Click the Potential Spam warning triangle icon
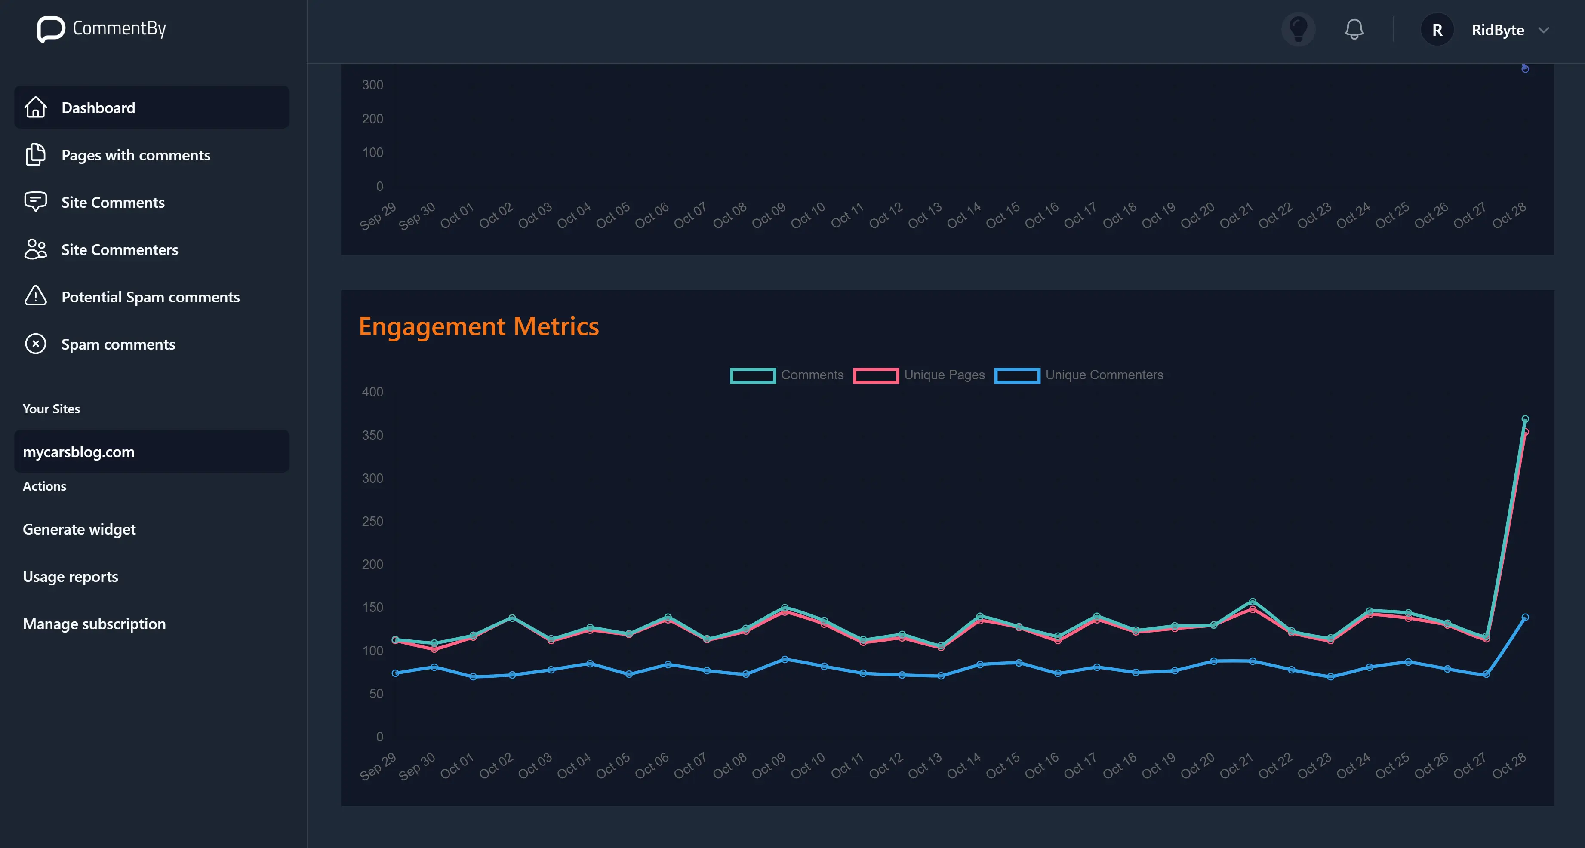Image resolution: width=1585 pixels, height=848 pixels. pyautogui.click(x=35, y=296)
